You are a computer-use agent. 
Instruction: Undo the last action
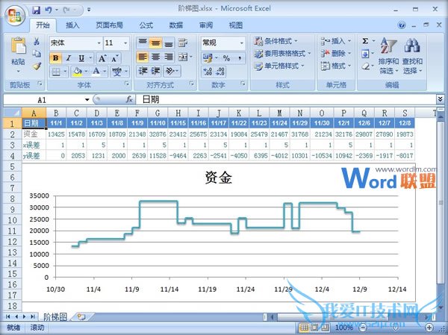coord(49,10)
